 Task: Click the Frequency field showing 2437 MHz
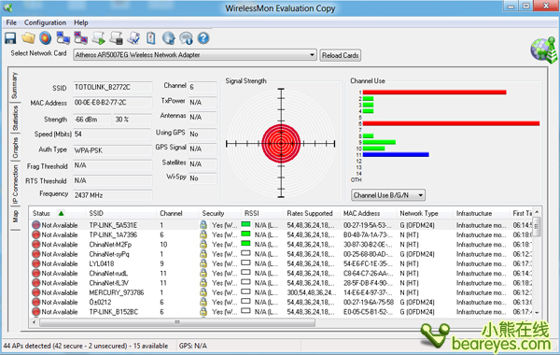[x=113, y=195]
